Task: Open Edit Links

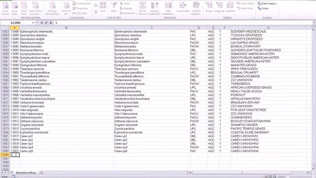Action: [80, 13]
